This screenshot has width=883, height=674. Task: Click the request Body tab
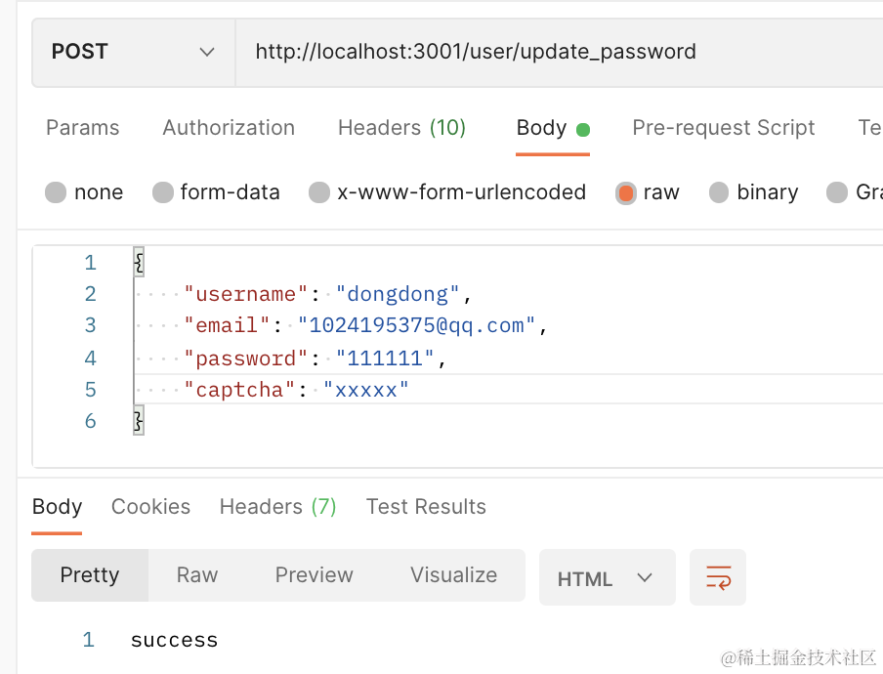tap(542, 128)
